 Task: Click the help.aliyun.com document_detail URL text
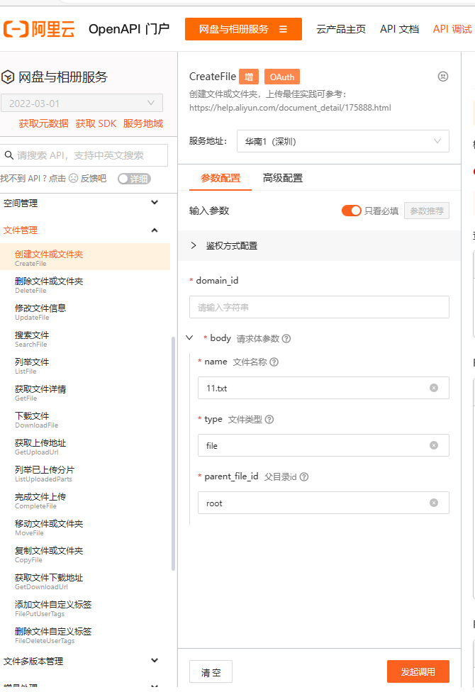pos(290,108)
